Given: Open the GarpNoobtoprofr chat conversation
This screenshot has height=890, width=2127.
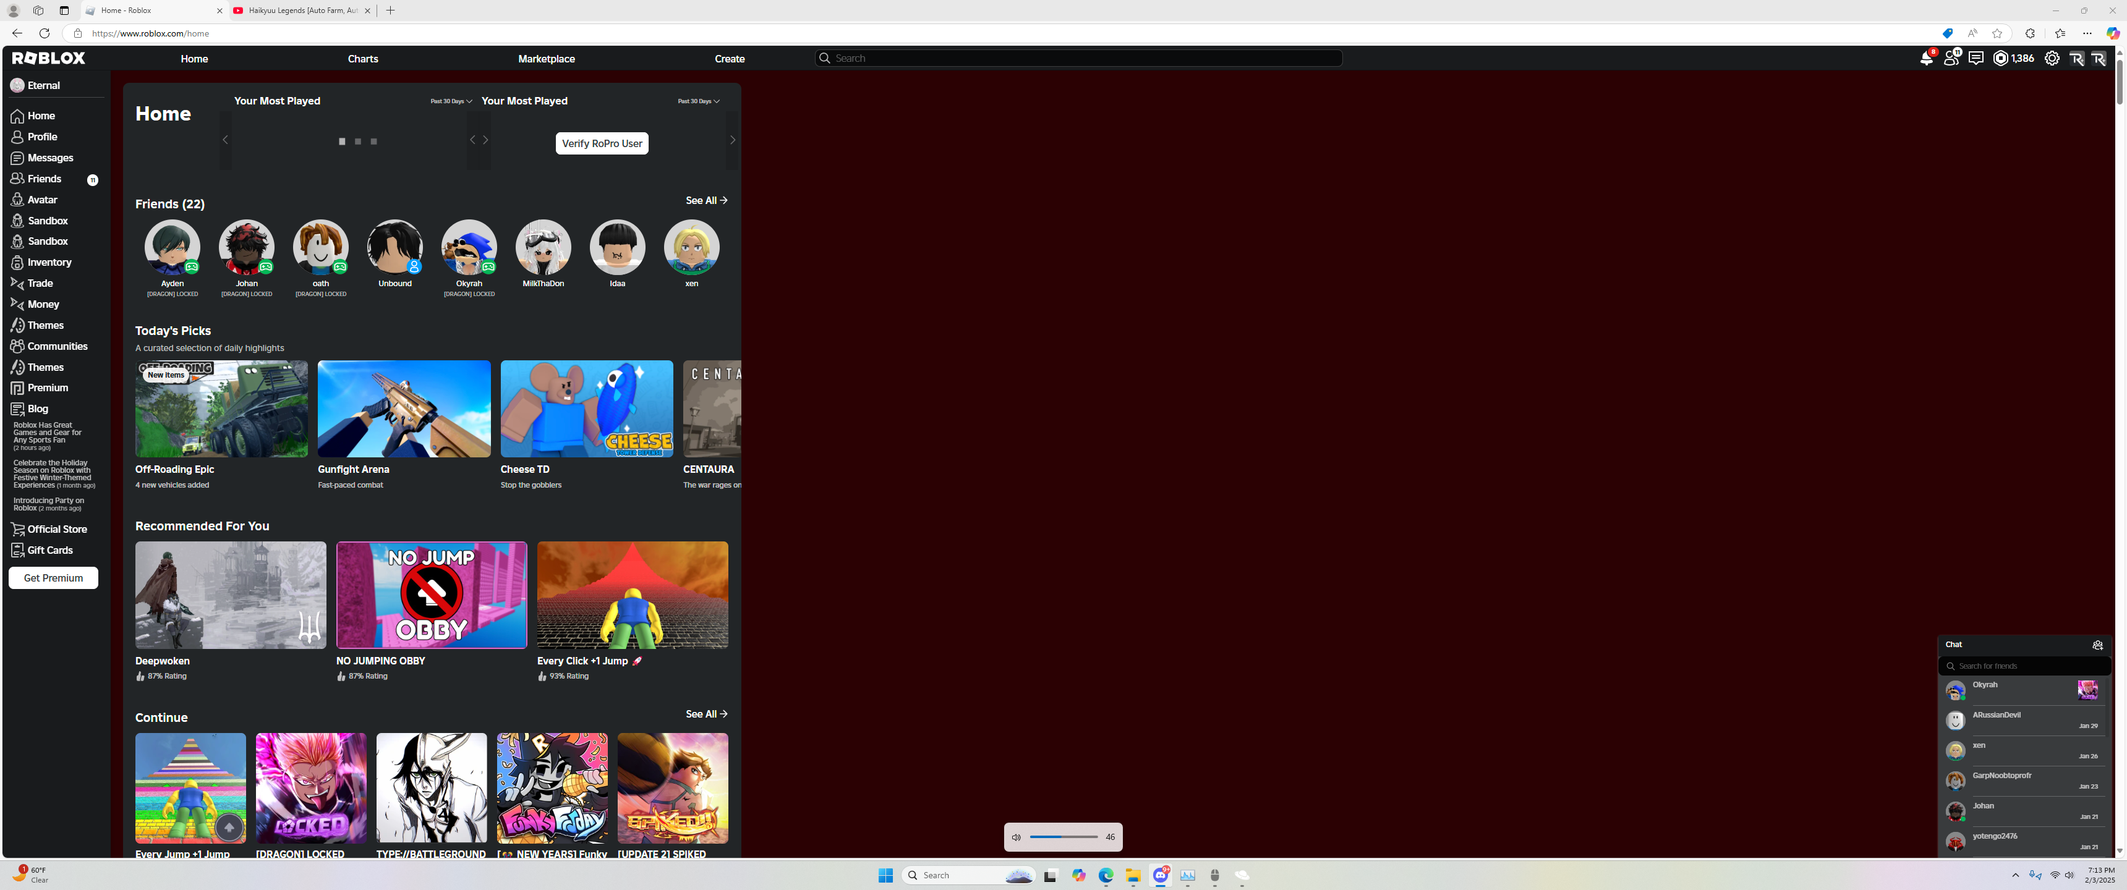Looking at the screenshot, I should pyautogui.click(x=2024, y=780).
